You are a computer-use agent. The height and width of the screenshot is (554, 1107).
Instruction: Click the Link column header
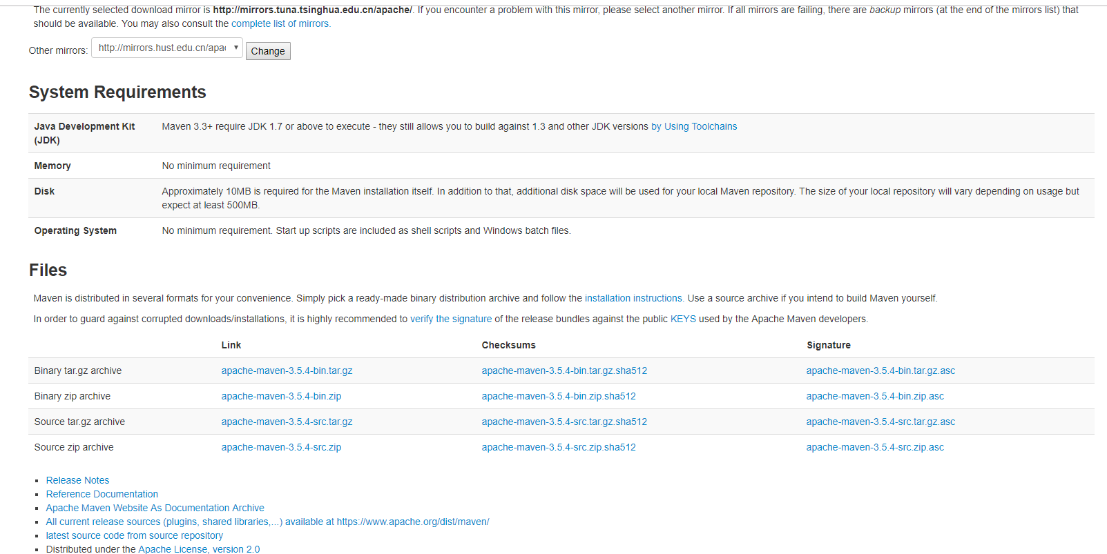click(x=231, y=345)
